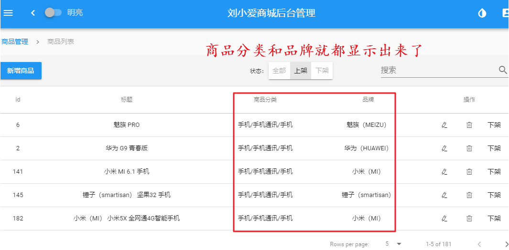Open the hamburger navigation menu

point(8,13)
